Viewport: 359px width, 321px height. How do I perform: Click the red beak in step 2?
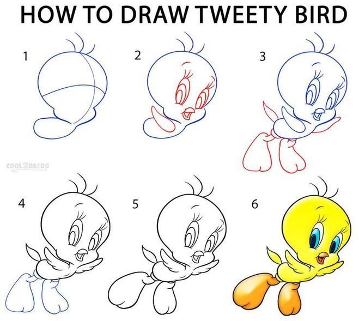188,113
